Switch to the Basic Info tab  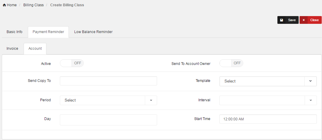14,32
